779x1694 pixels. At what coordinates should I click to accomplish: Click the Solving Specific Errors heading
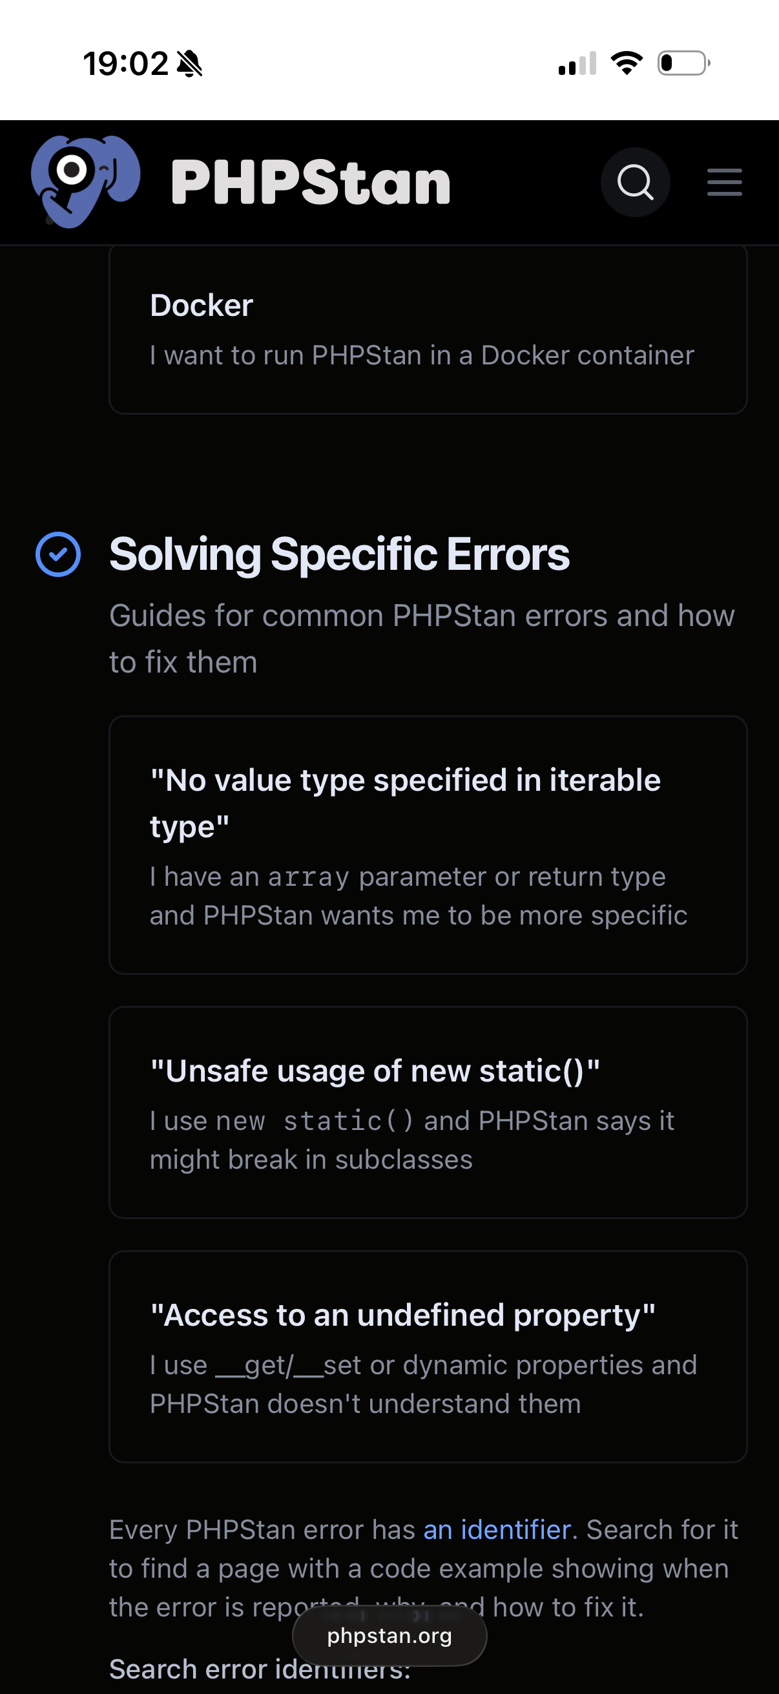coord(339,554)
